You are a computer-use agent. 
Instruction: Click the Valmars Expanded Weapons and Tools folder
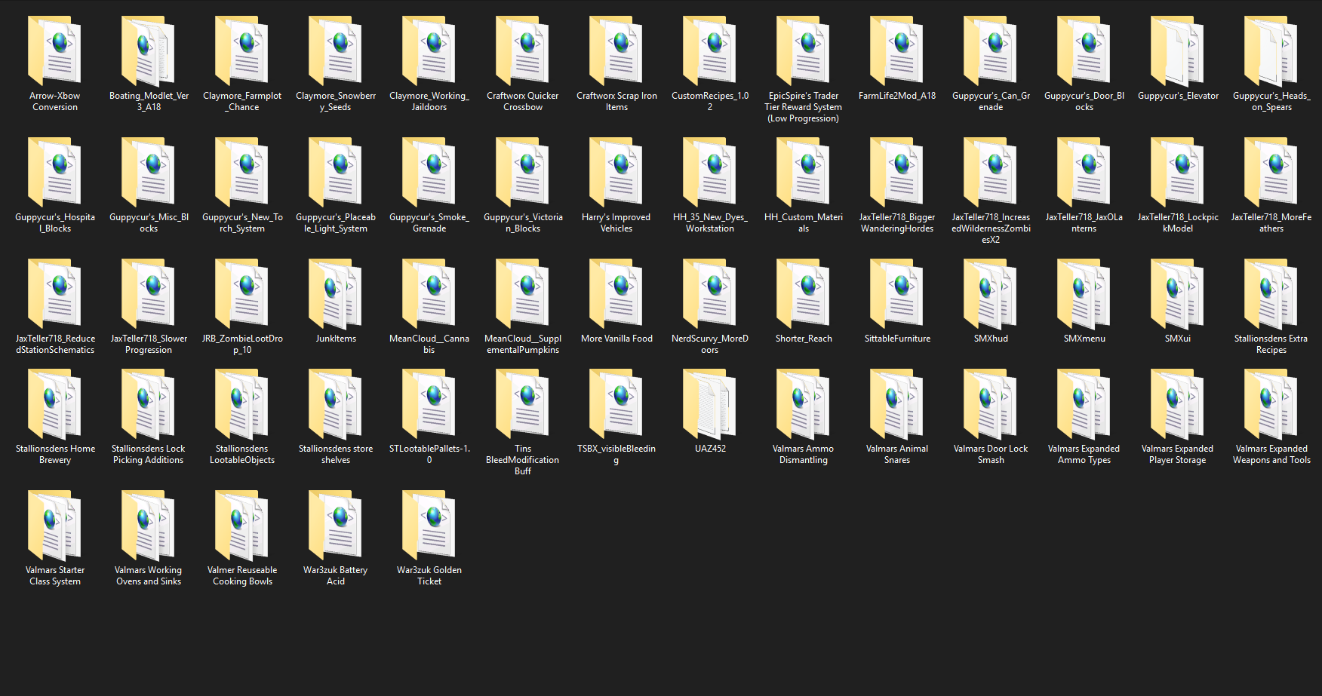1271,404
